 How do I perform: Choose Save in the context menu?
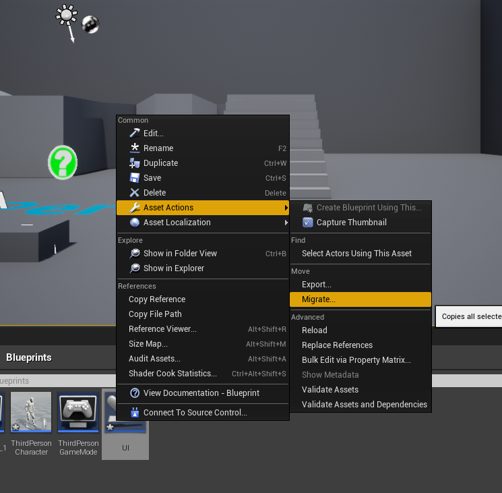(203, 178)
